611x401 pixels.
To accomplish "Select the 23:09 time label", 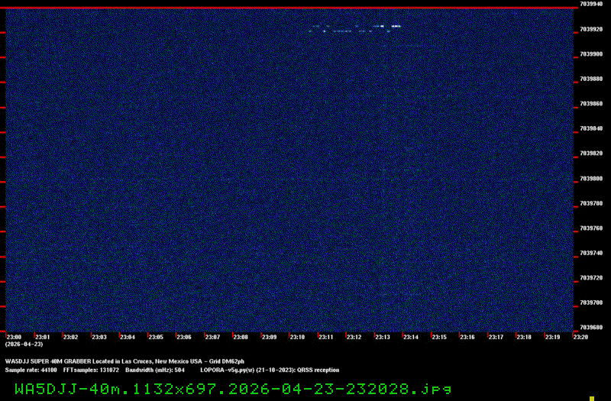I will (x=270, y=337).
